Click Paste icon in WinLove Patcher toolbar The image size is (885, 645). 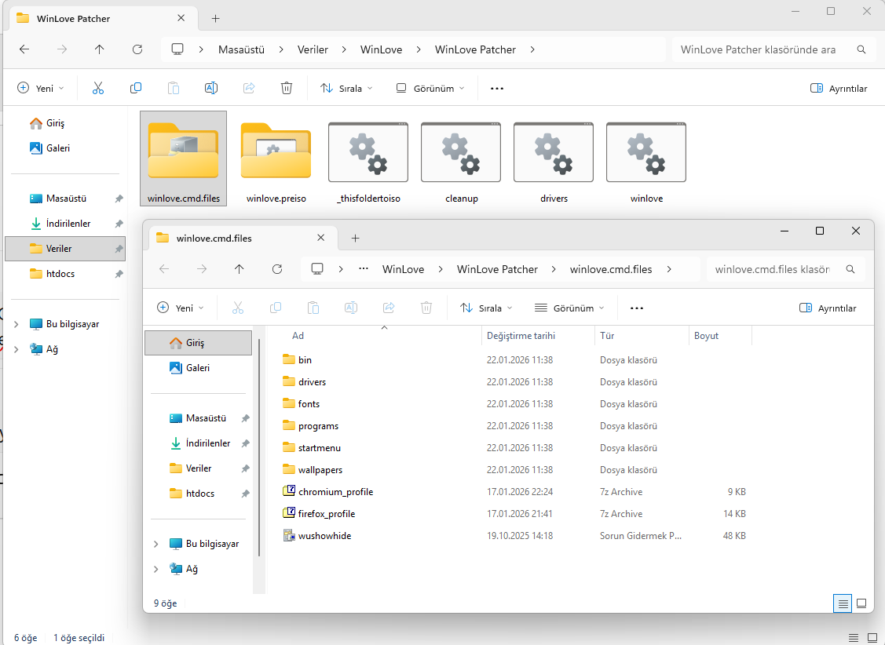pos(174,88)
